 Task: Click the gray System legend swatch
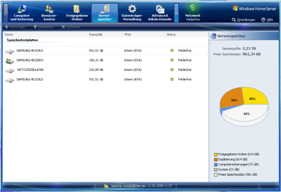[x=215, y=169]
